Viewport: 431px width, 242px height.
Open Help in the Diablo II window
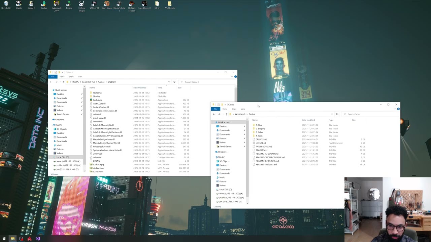click(235, 77)
